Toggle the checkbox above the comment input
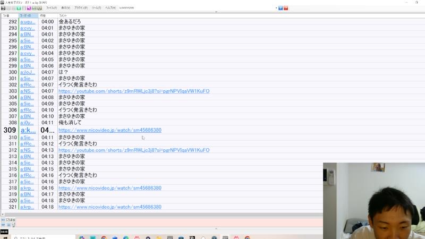425x239 pixels. click(x=8, y=220)
